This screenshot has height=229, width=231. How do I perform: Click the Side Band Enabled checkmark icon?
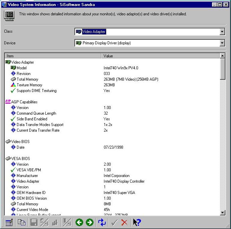coord(13,119)
